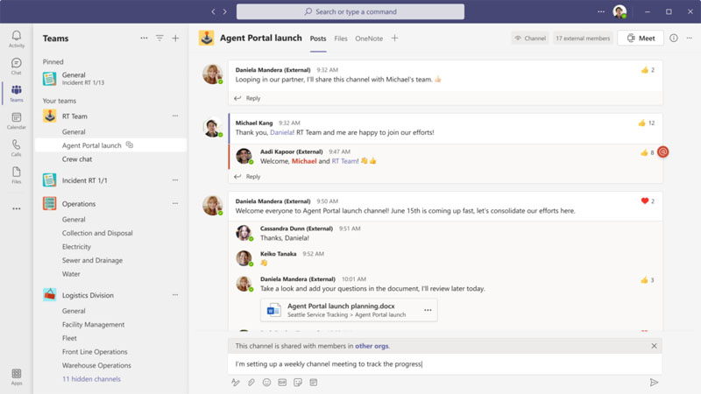The image size is (701, 394).
Task: Go to Calls in the sidebar
Action: coord(16,148)
